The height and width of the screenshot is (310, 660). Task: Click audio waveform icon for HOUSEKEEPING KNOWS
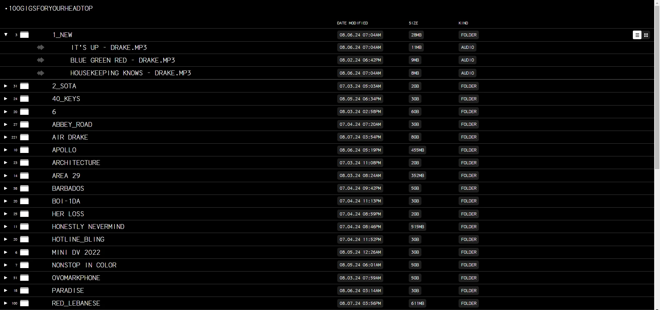tap(41, 73)
